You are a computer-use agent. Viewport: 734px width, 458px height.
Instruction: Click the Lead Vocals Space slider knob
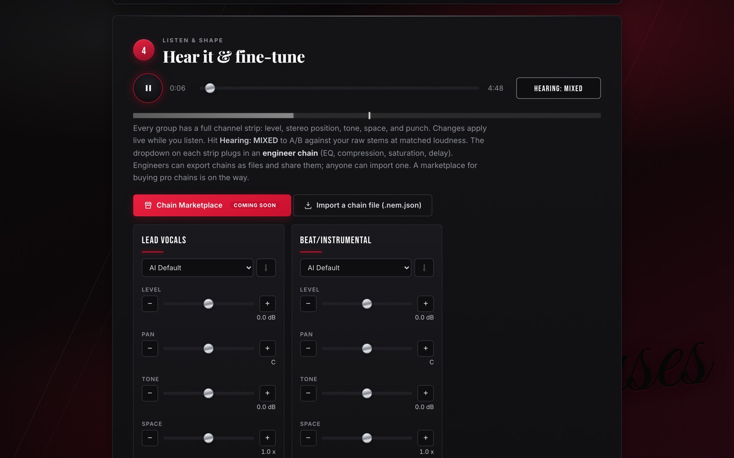[208, 438]
